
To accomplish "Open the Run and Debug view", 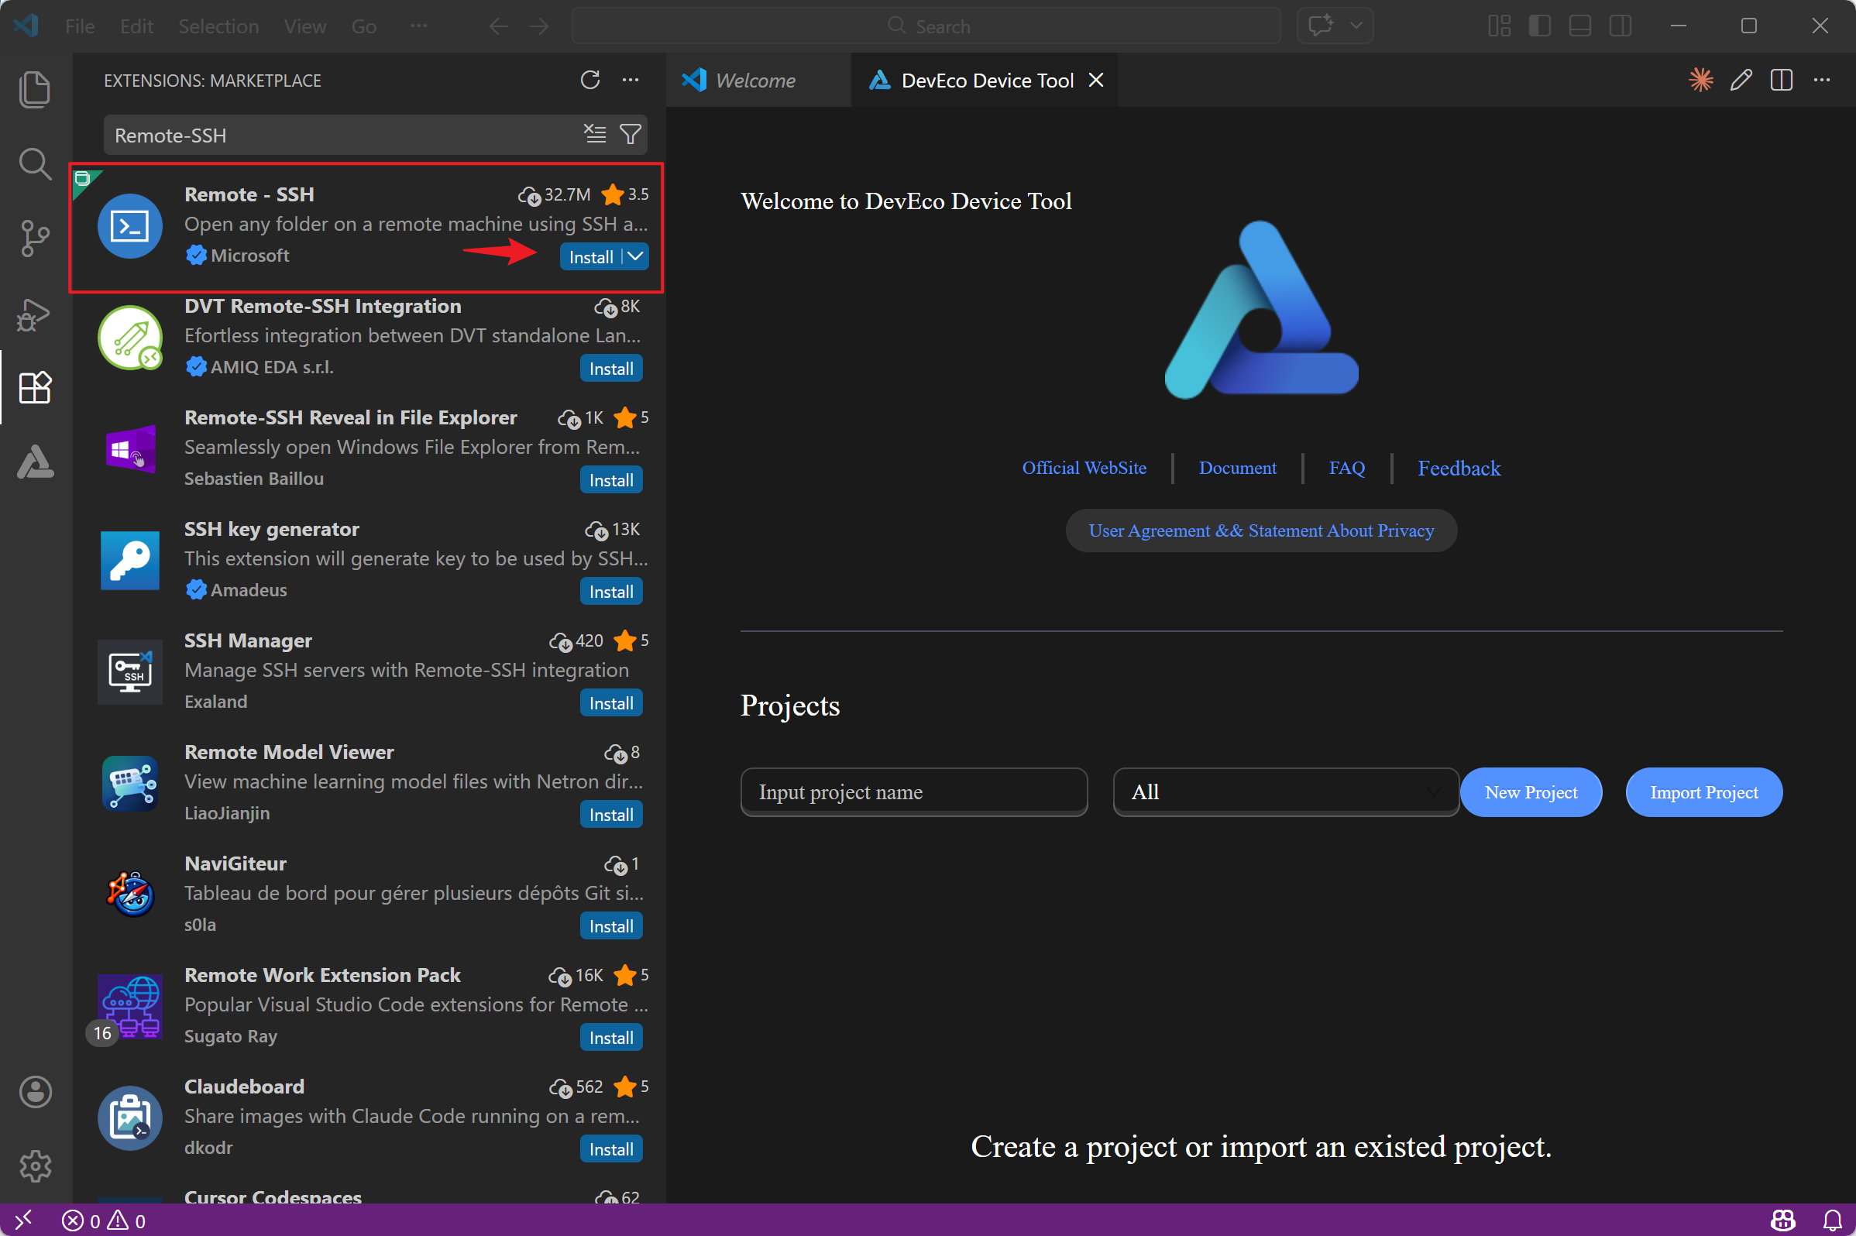I will (35, 314).
